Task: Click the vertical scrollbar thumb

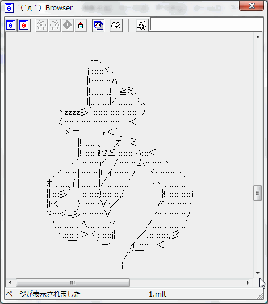Action: (x=258, y=193)
